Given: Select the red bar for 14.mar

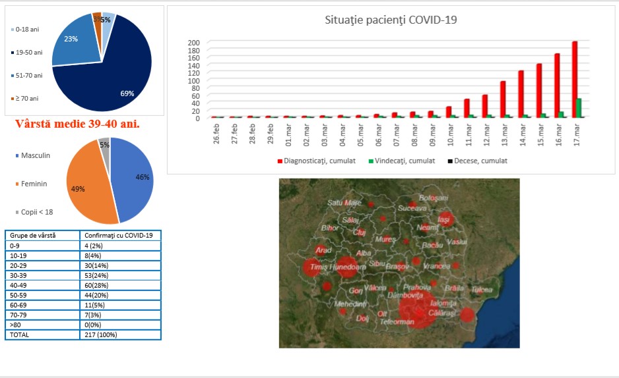Looking at the screenshot, I should [521, 94].
